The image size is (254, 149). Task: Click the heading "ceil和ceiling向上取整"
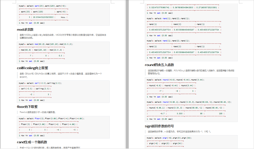coord(32,68)
